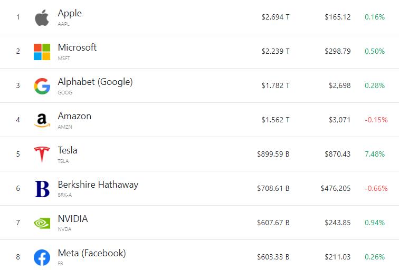The image size is (399, 270).
Task: Click Apple's $2.694 T market cap
Action: 275,17
